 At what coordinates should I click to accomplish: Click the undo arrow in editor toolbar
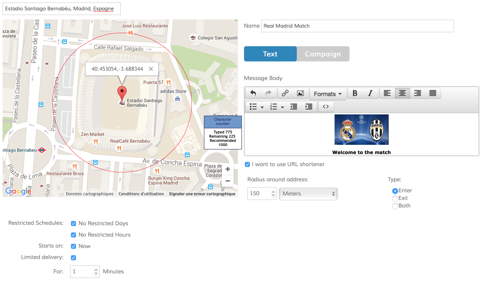tap(253, 93)
